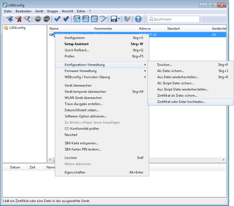Open the Extras menu in menu bar
Viewport: 234px width, 206px height.
[81, 11]
